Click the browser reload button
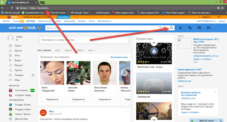 (x=12, y=8)
